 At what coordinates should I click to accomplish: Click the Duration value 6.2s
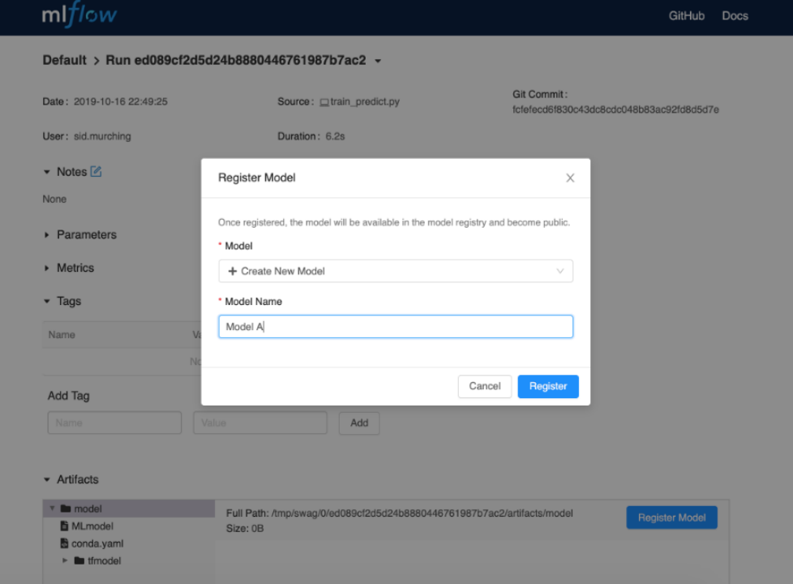336,136
